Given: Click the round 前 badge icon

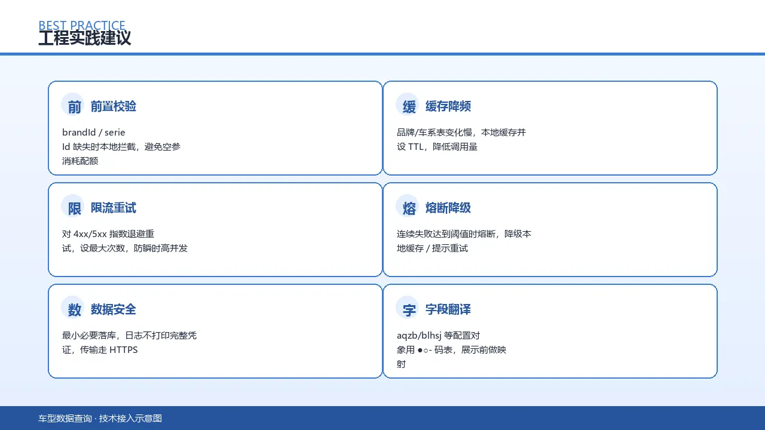Looking at the screenshot, I should coord(74,105).
